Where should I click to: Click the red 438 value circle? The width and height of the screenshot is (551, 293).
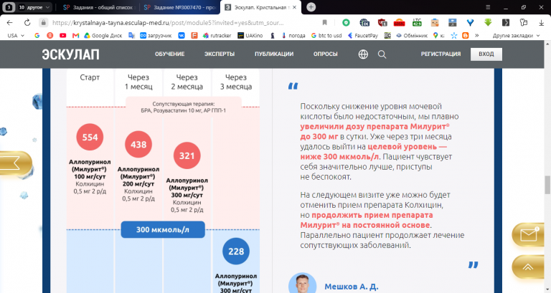138,145
